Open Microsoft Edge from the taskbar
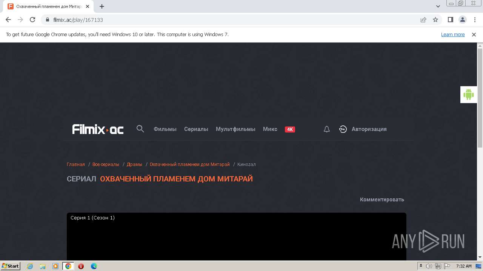Screen dimensions: 483x271 [x=94, y=266]
